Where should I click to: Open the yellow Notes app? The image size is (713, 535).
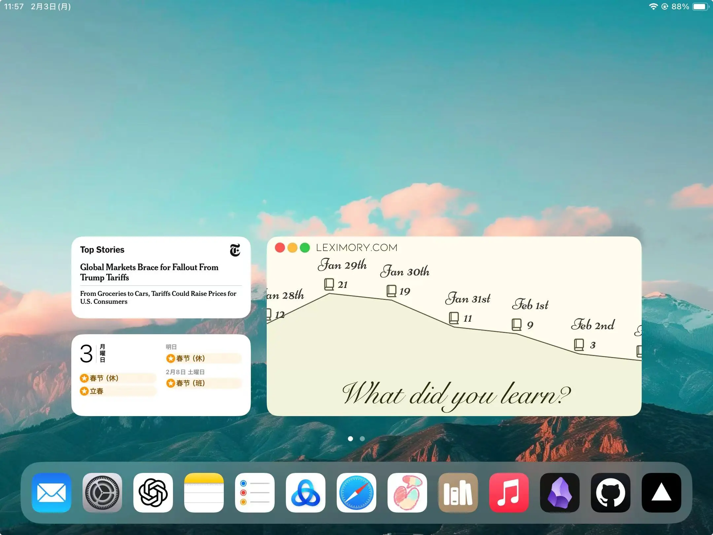pyautogui.click(x=204, y=492)
